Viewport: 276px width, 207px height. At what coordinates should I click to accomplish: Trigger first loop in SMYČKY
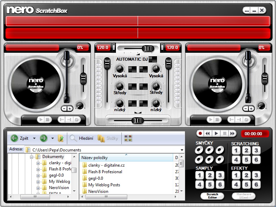point(199,150)
